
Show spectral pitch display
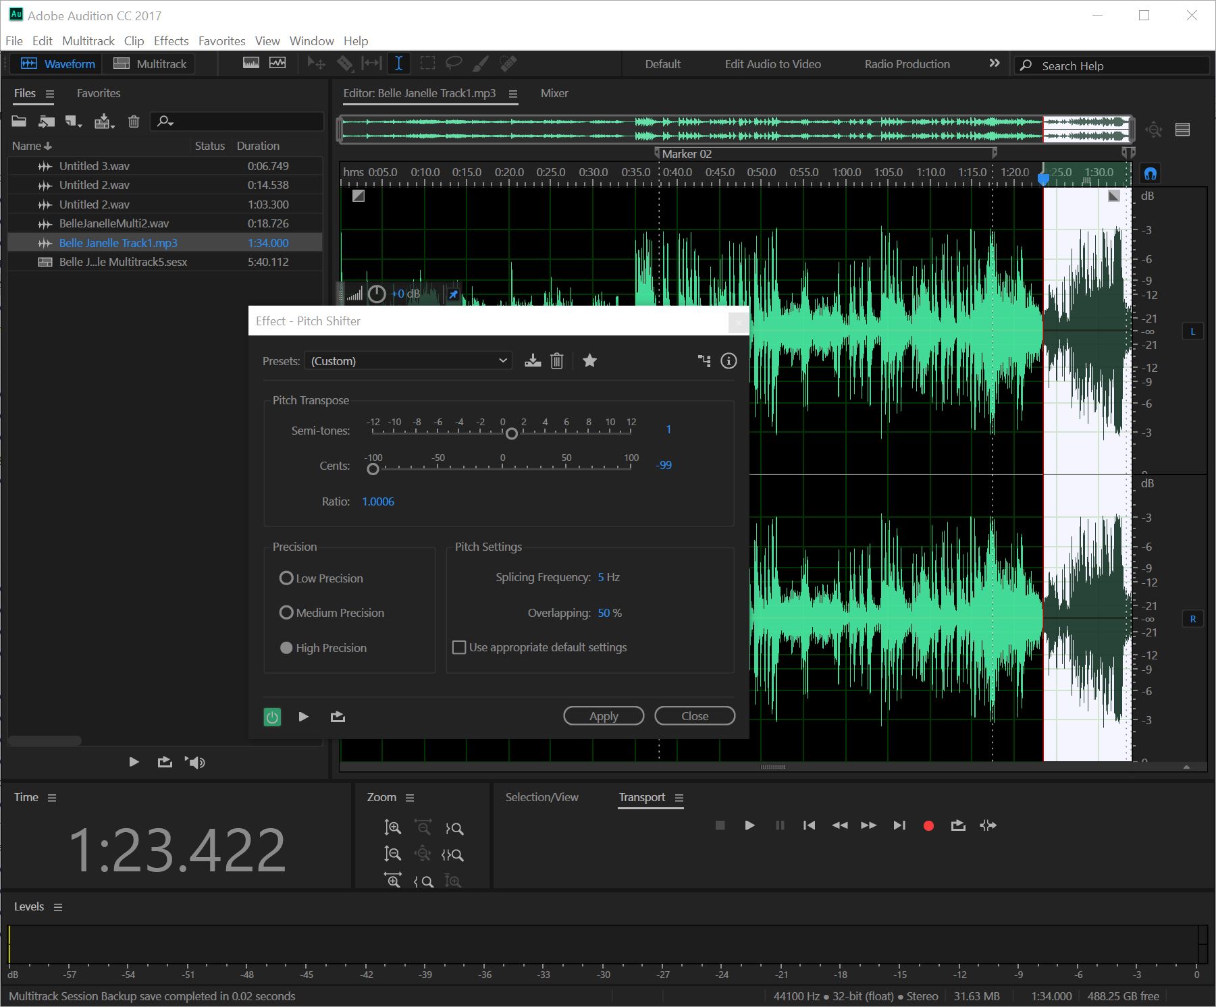pos(277,63)
